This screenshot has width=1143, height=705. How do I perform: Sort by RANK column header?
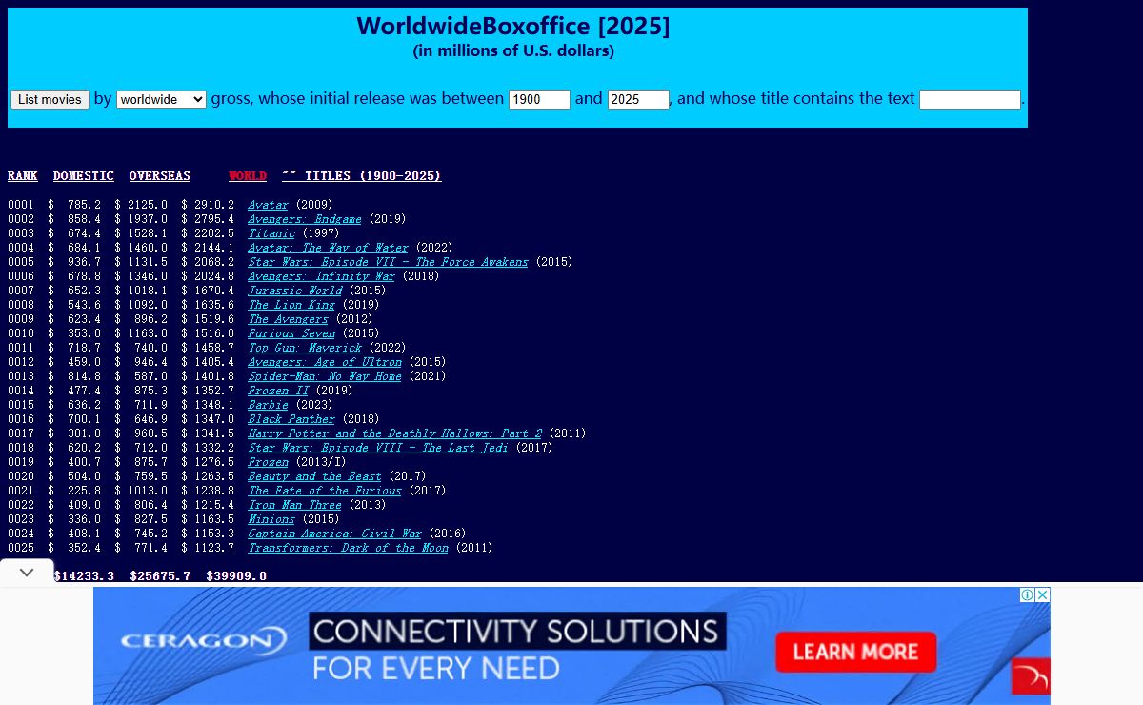click(x=23, y=176)
